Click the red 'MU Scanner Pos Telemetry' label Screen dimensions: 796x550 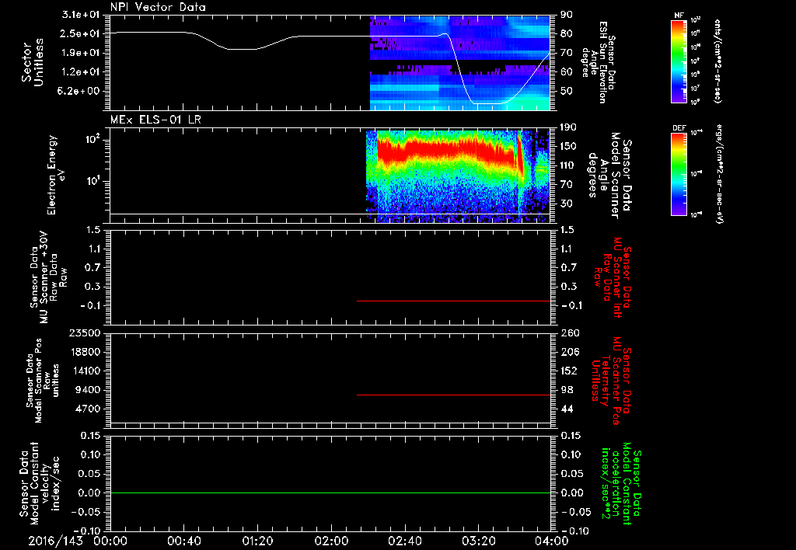(x=611, y=381)
